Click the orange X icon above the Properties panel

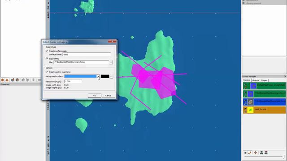[x=2, y=80]
